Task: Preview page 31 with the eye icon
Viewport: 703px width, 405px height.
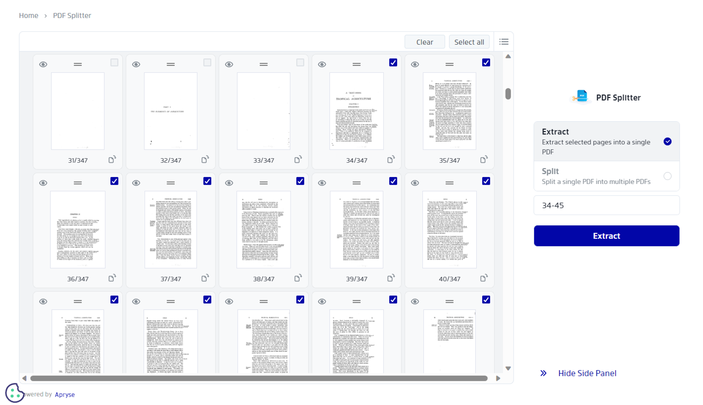Action: (x=43, y=64)
